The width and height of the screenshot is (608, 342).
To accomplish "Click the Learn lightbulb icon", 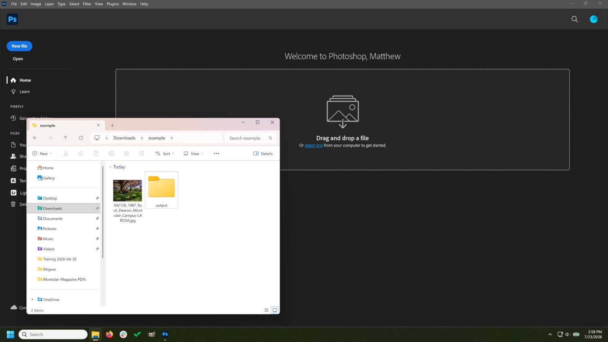I will (x=13, y=92).
